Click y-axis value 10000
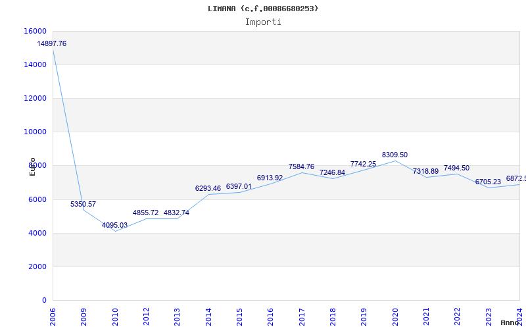The image size is (526, 329). (x=36, y=132)
